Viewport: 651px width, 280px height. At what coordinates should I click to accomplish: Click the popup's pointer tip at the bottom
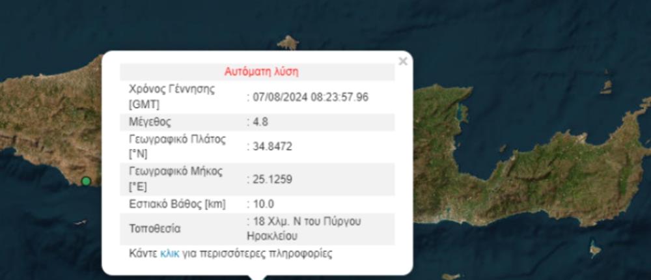click(x=258, y=277)
